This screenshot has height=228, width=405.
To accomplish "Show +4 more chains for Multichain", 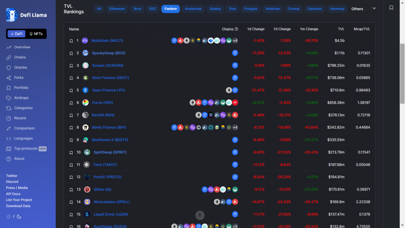I will (x=235, y=41).
